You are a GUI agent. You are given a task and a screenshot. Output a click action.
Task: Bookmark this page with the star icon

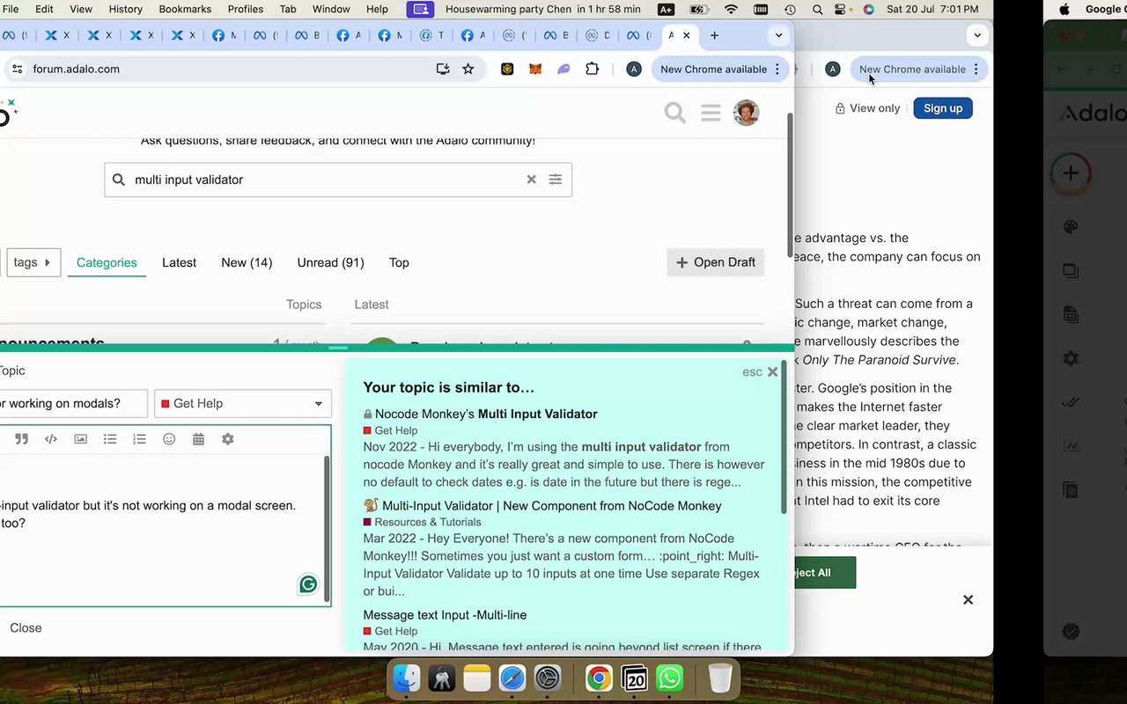coord(468,69)
